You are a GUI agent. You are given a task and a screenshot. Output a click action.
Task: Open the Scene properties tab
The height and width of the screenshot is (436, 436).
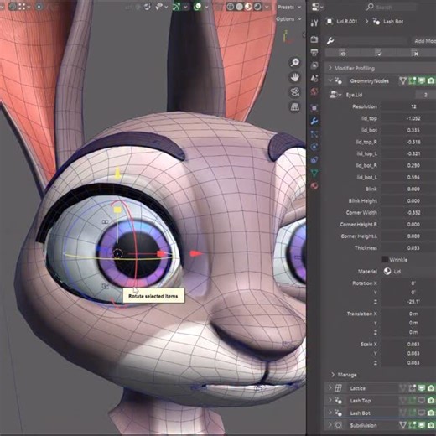(314, 79)
